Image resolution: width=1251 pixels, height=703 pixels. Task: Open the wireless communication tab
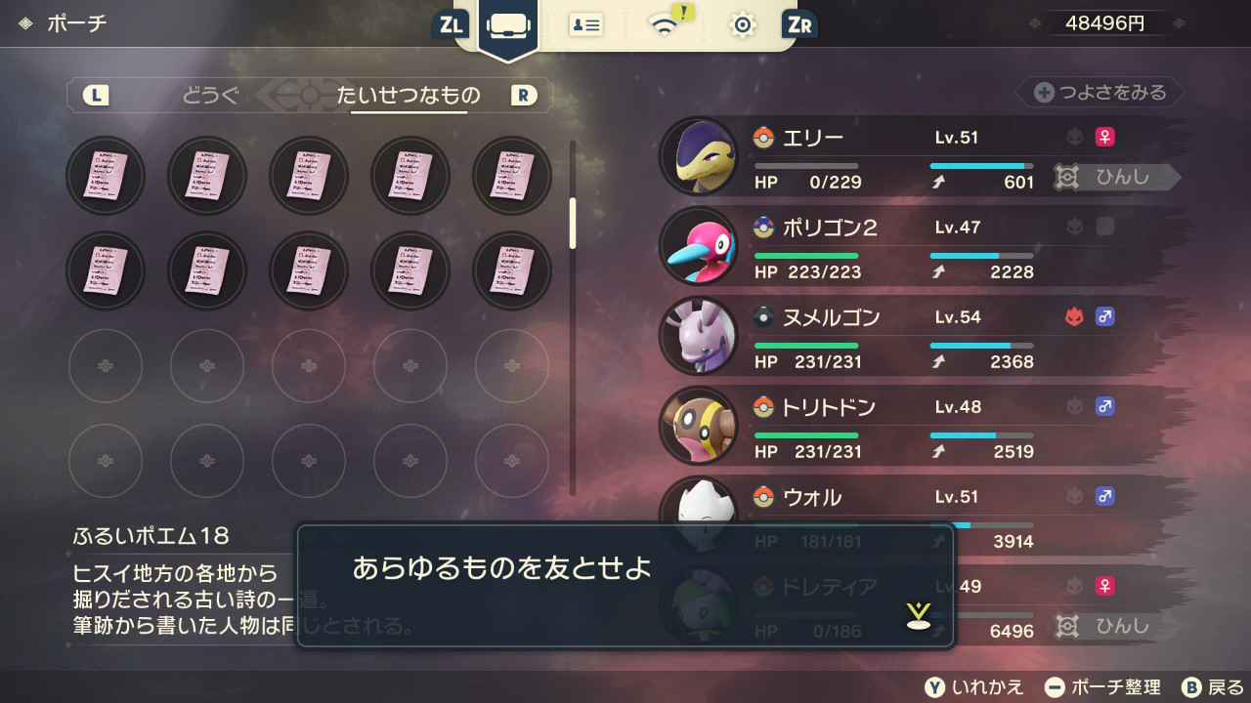[668, 23]
